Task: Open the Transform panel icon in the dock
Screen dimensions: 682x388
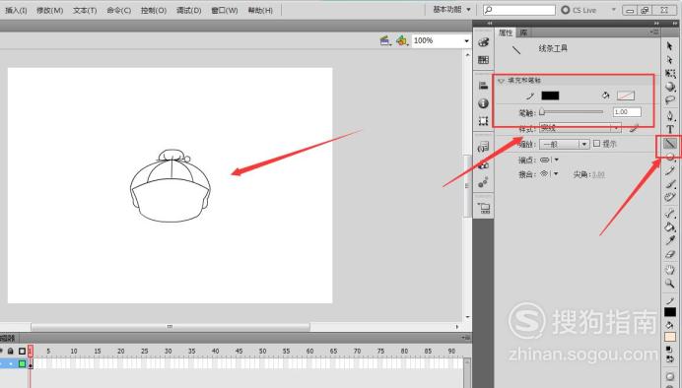Action: [x=483, y=121]
